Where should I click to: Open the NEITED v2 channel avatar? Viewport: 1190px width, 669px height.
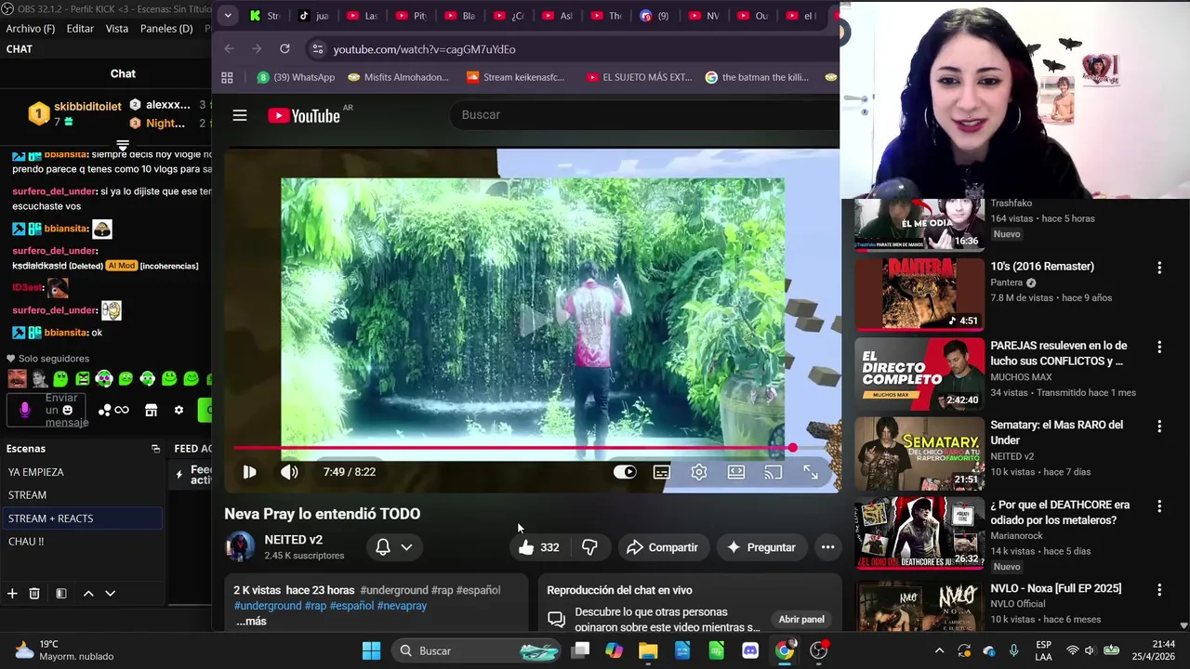tap(240, 546)
